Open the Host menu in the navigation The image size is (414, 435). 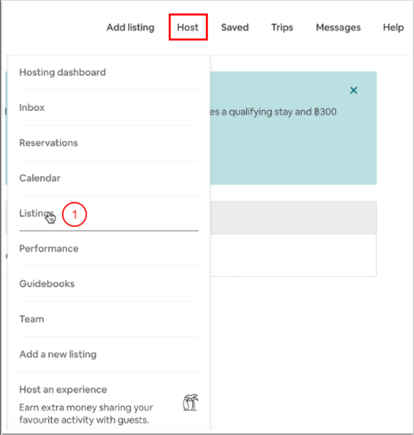(x=188, y=27)
